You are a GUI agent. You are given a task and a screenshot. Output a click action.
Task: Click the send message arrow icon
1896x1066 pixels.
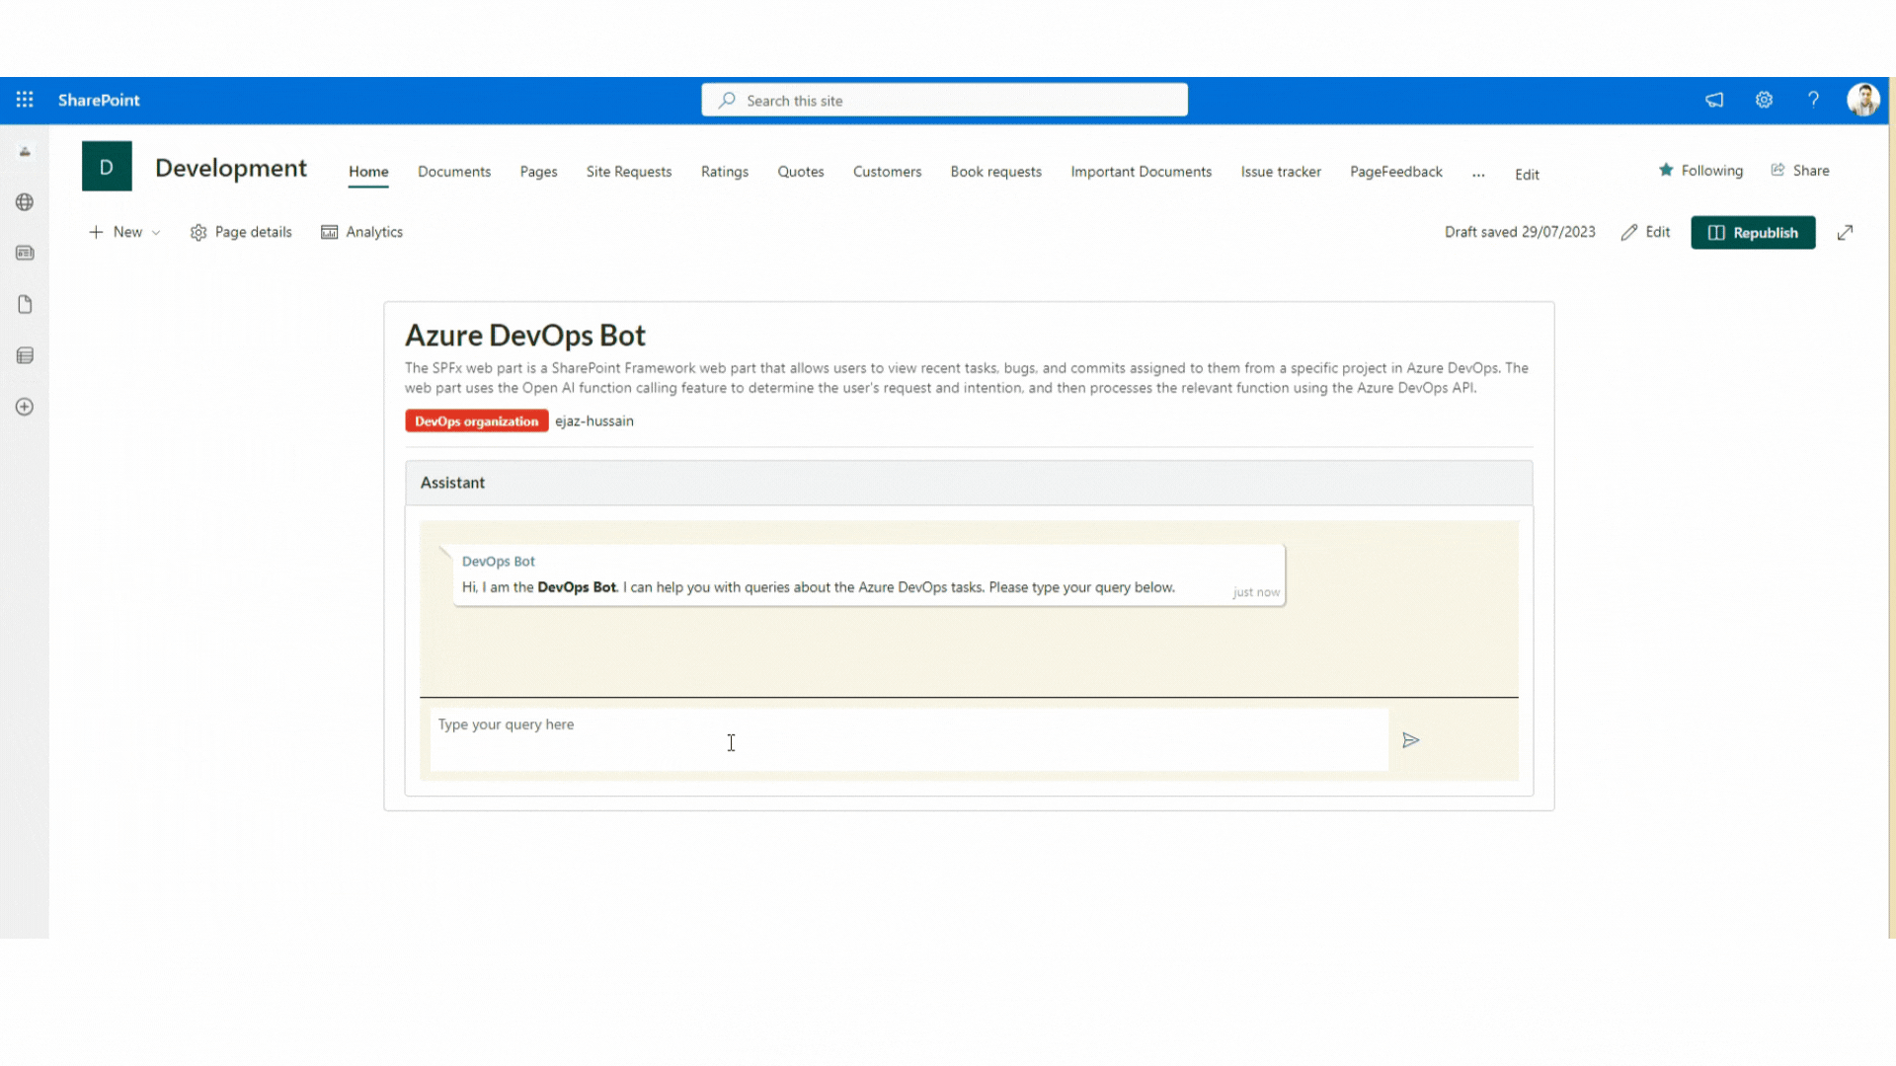point(1410,739)
